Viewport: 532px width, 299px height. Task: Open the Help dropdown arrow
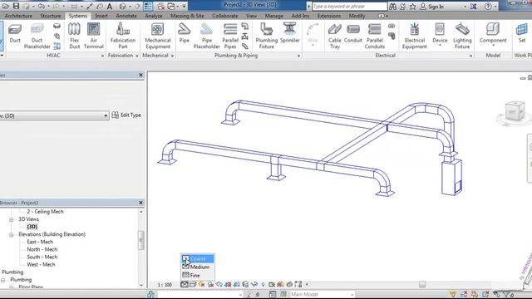[495, 7]
